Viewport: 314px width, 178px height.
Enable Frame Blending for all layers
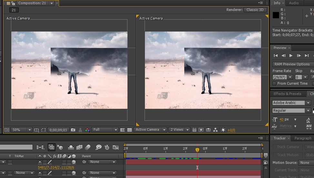[x=79, y=147]
